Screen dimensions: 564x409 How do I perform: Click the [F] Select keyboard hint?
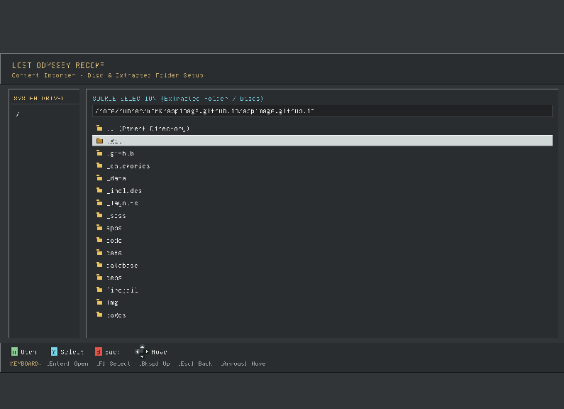pyautogui.click(x=114, y=364)
